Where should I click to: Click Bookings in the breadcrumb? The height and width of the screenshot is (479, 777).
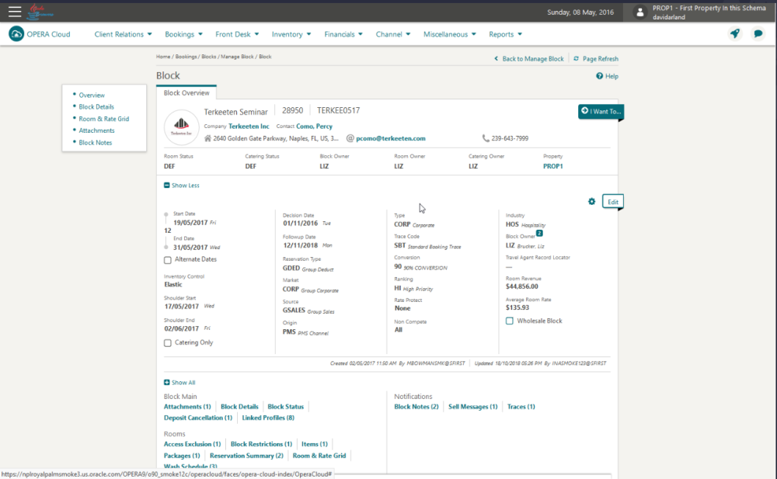pos(186,57)
